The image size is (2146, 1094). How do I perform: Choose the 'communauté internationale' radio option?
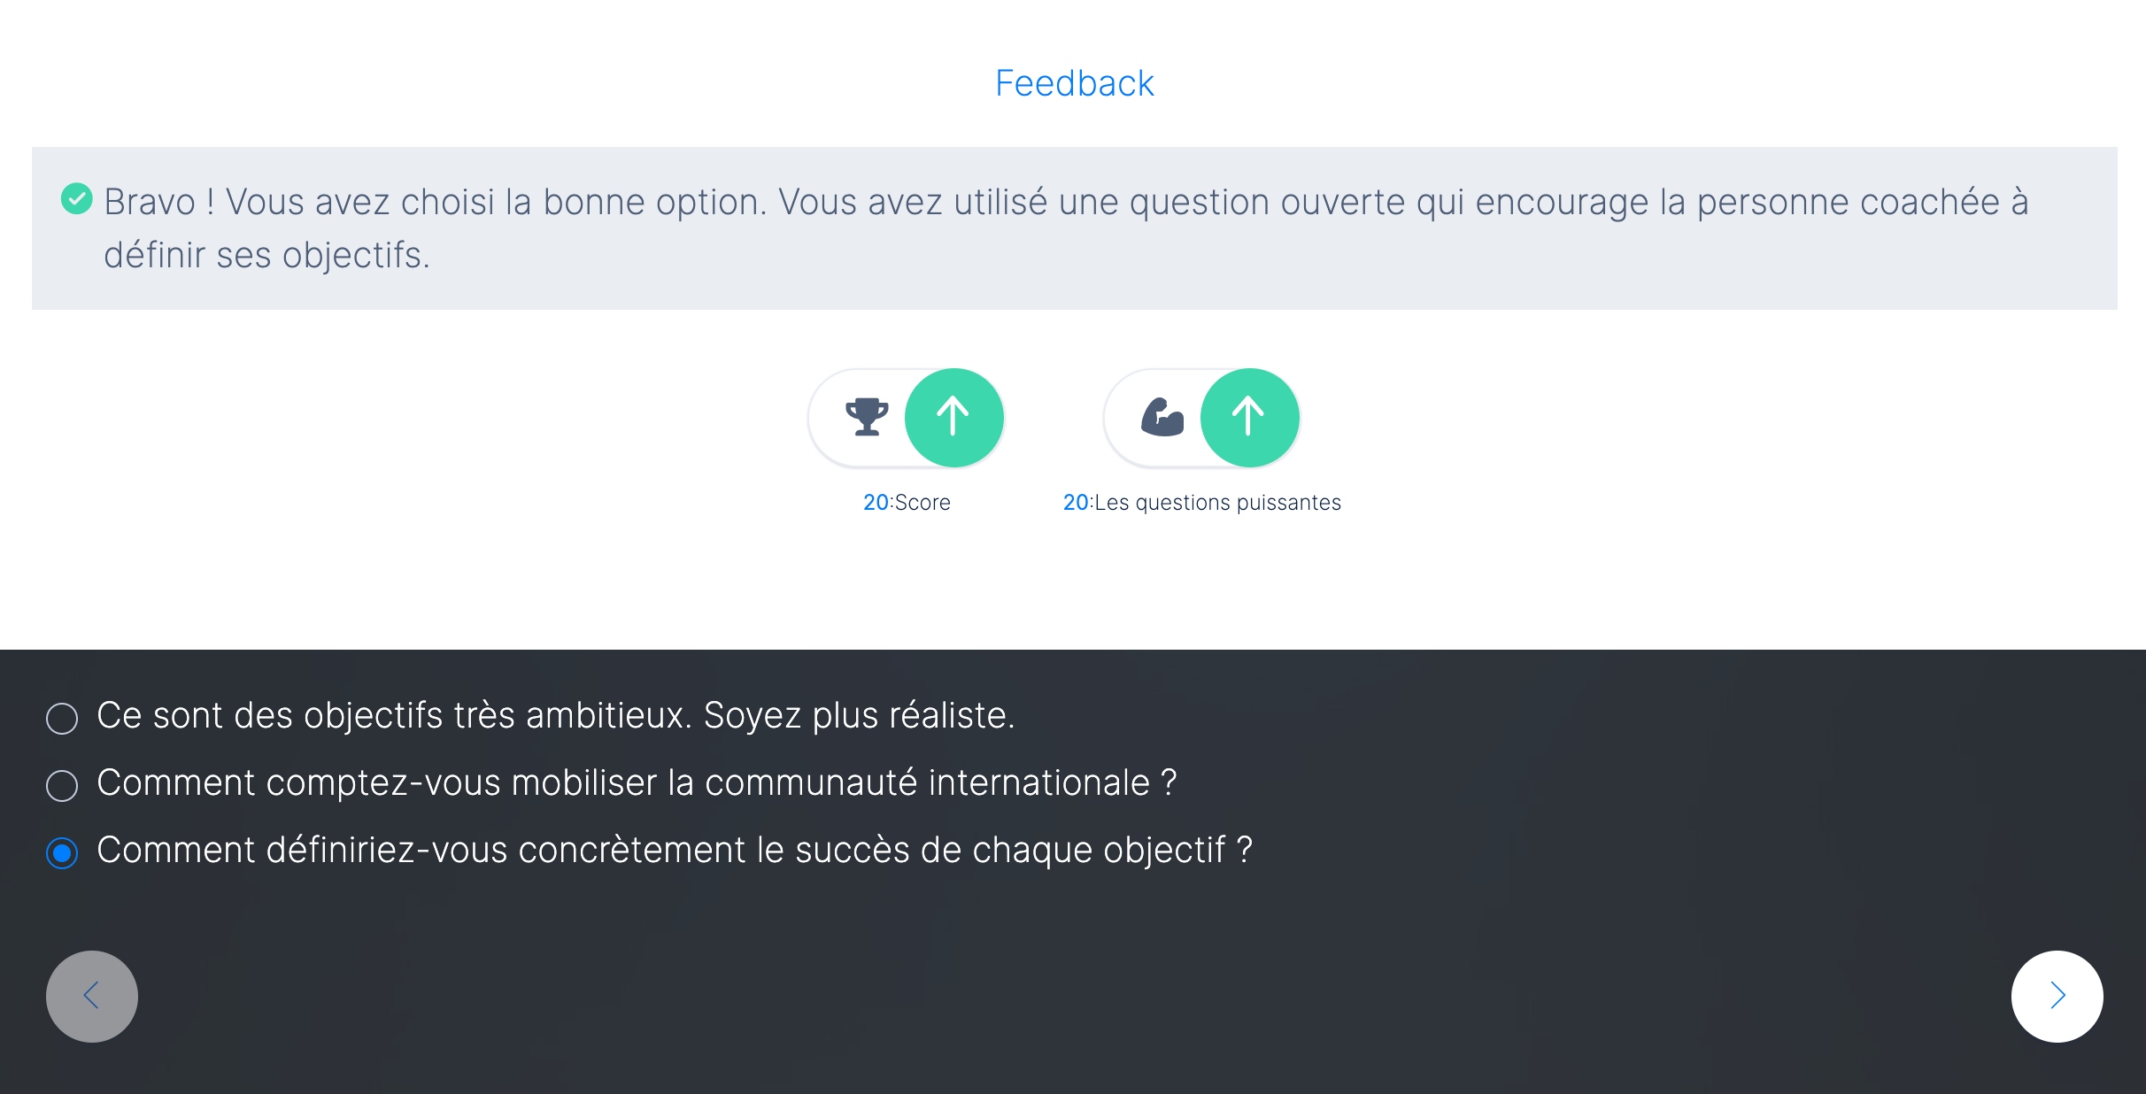click(x=62, y=785)
